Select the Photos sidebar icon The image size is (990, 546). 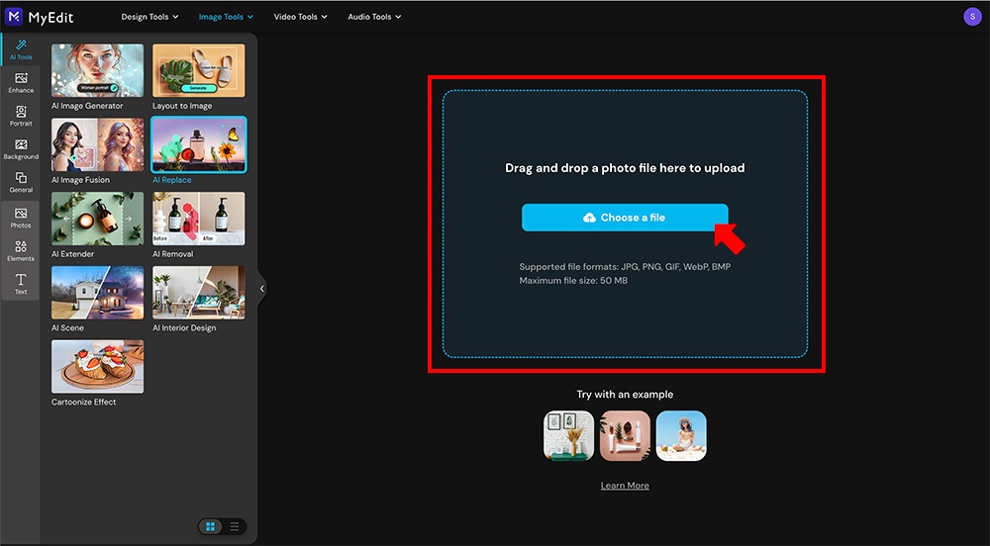21,218
